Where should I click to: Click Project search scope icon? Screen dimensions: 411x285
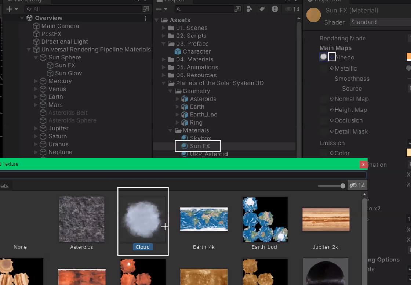click(x=237, y=9)
